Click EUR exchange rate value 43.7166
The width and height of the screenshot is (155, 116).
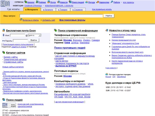click(x=120, y=91)
